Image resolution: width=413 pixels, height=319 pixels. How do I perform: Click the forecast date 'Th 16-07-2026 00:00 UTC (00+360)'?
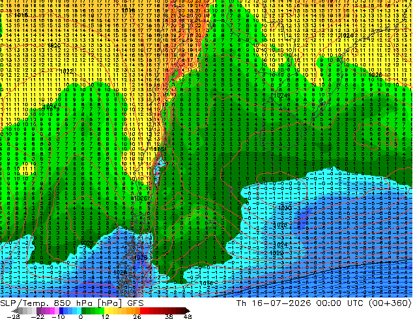[x=324, y=303]
